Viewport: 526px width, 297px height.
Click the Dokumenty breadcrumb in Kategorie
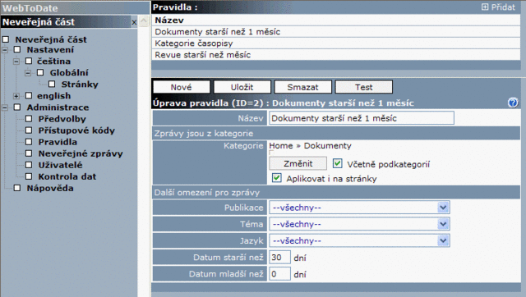click(x=327, y=146)
